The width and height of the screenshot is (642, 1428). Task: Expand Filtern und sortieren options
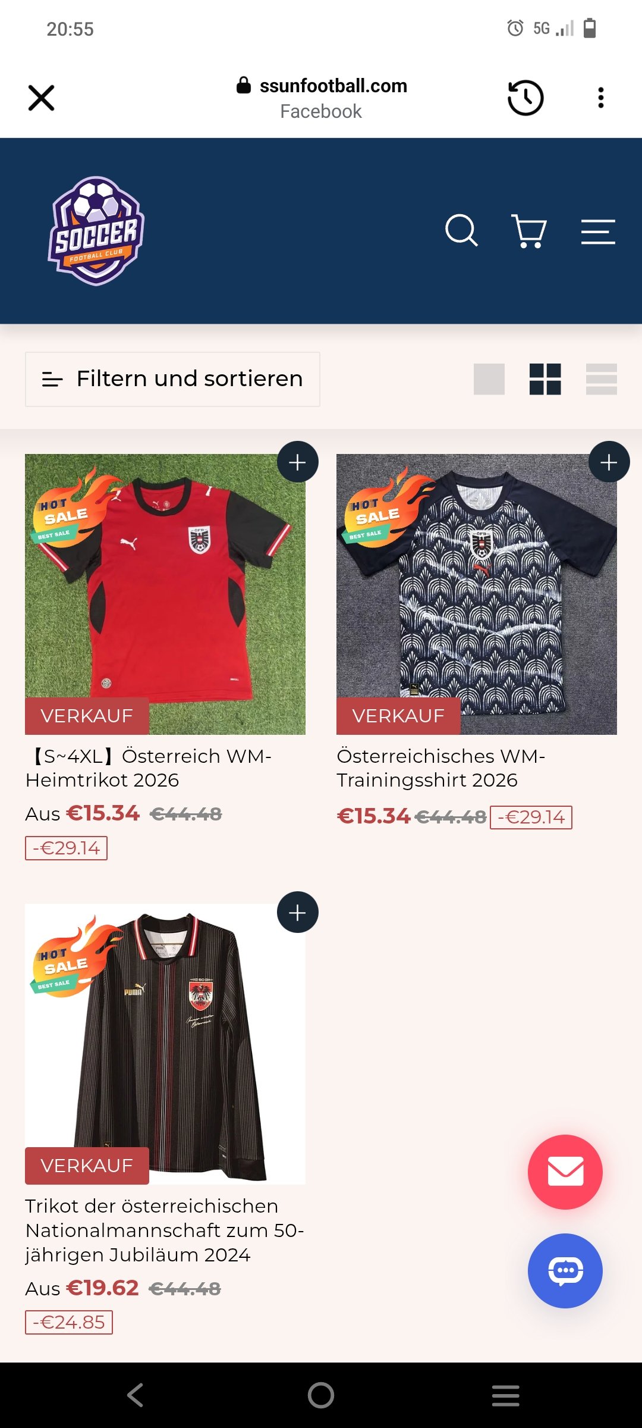(172, 379)
